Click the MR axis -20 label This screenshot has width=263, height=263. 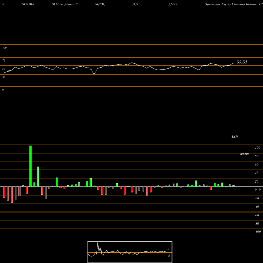(257, 198)
